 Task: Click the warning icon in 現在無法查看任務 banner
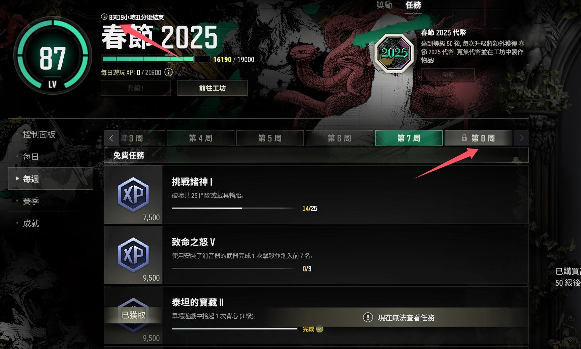tap(368, 317)
